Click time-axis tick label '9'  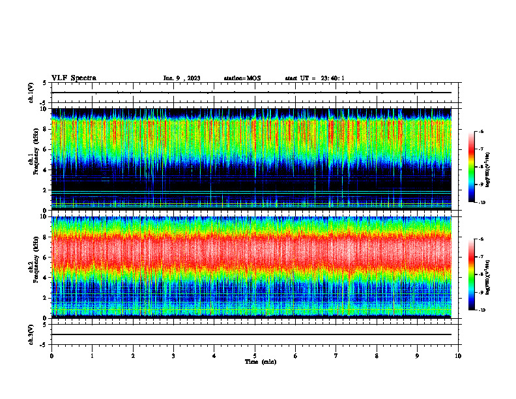tap(417, 356)
